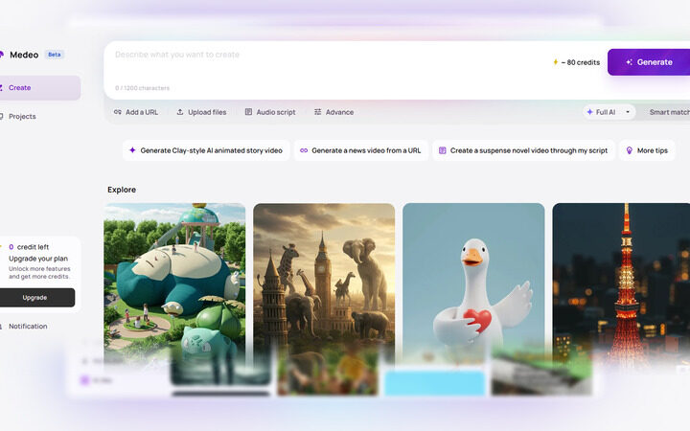
Task: Select the Upload files option
Action: [201, 112]
